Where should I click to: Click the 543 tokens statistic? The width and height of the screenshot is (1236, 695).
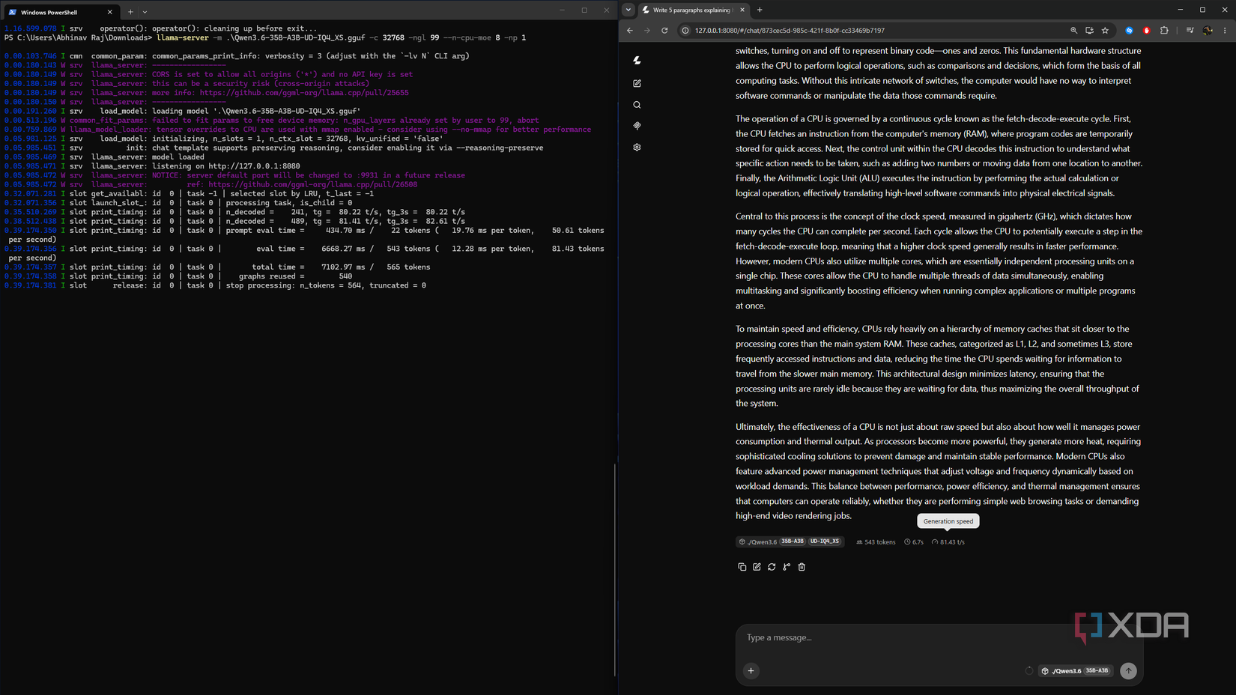pos(876,542)
